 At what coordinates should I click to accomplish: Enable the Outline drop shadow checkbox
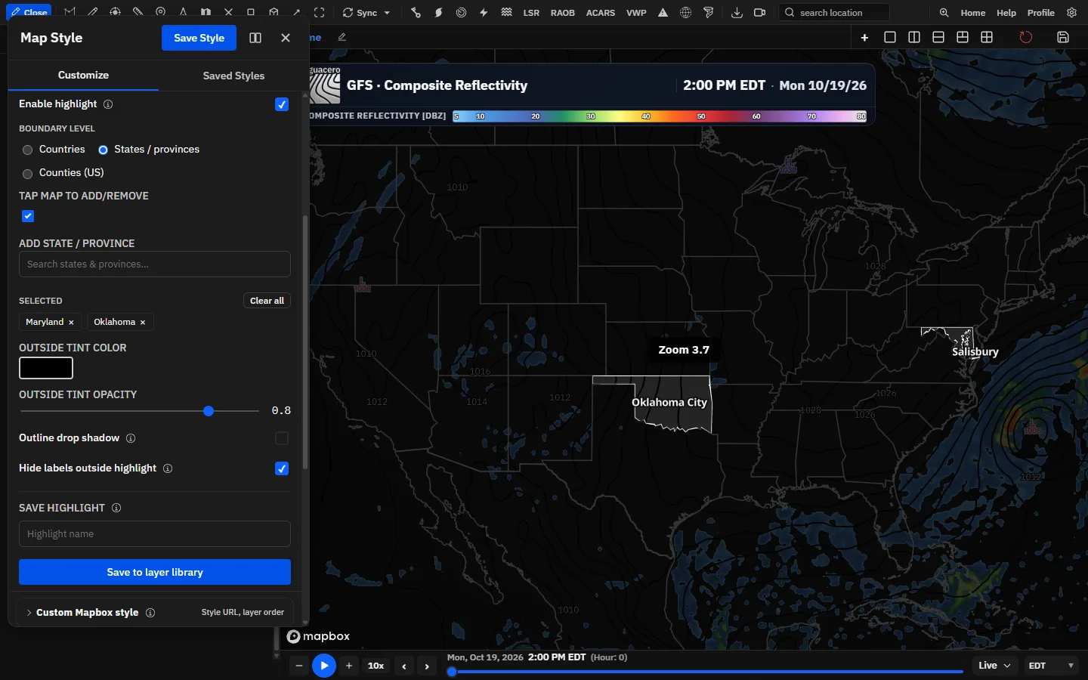pos(282,438)
